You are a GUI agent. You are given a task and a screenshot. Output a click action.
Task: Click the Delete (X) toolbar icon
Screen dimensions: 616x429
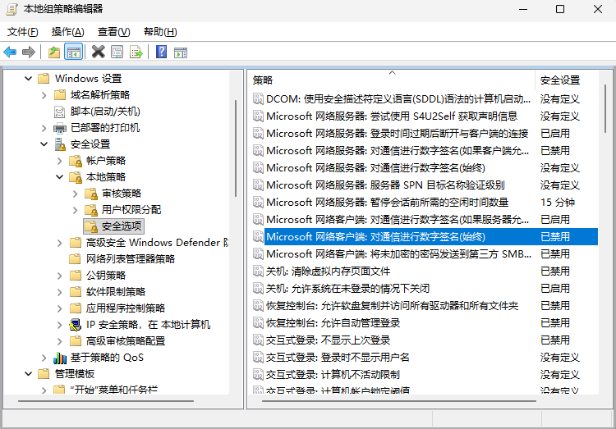tap(98, 52)
